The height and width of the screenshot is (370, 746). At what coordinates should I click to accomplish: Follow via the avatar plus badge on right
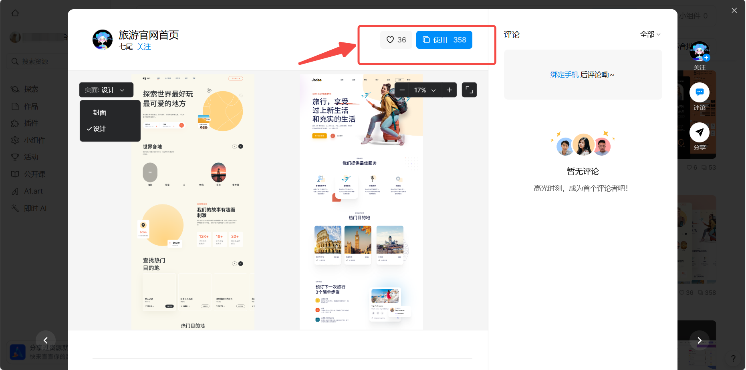706,58
